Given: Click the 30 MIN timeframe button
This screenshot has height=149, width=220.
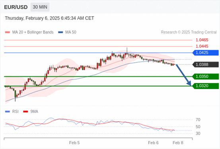Looking at the screenshot, I should (40, 7).
